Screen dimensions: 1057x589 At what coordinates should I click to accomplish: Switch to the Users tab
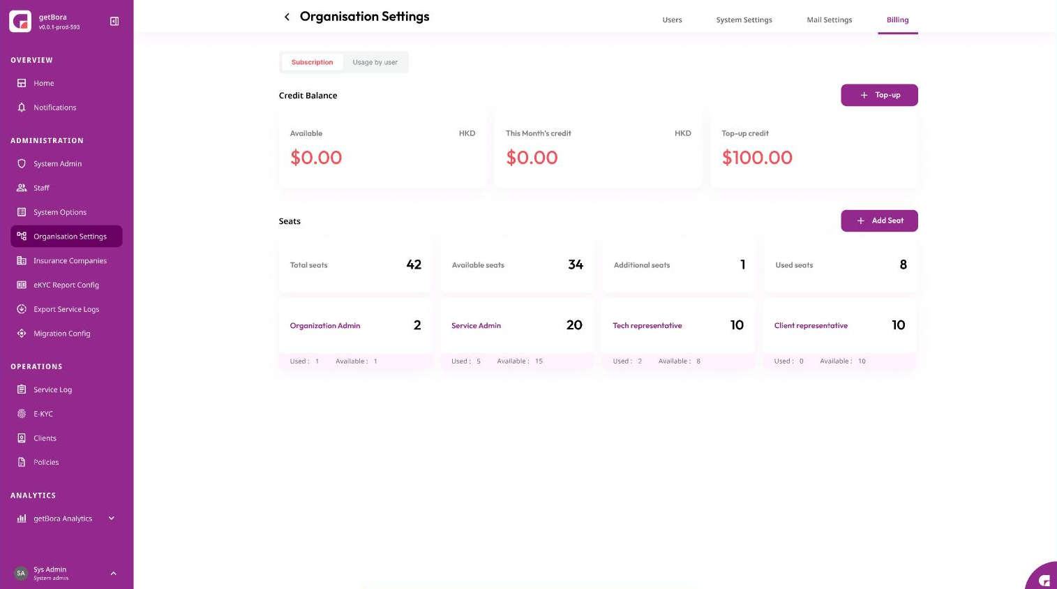coord(673,20)
